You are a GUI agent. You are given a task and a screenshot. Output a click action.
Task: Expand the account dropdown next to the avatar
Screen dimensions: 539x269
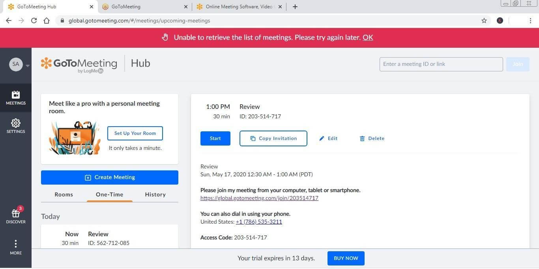(x=27, y=66)
